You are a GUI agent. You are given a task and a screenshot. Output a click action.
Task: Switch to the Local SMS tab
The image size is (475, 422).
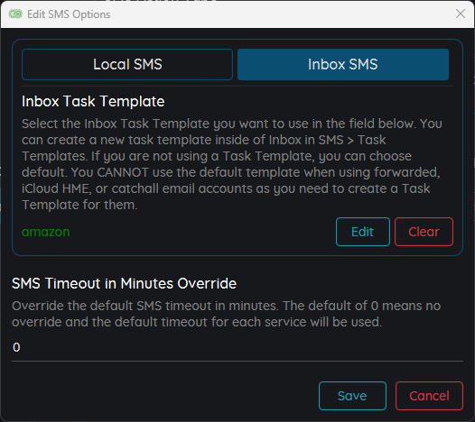127,64
